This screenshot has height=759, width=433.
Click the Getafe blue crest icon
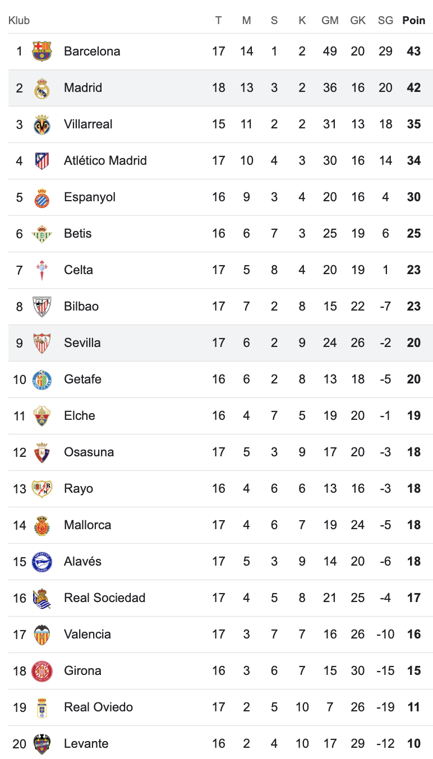pyautogui.click(x=42, y=379)
